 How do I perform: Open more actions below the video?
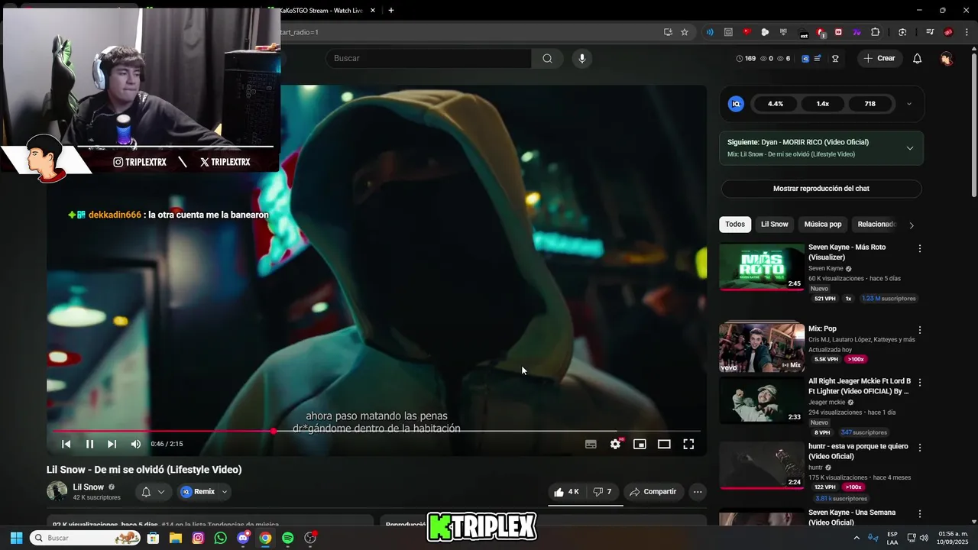[x=698, y=492]
